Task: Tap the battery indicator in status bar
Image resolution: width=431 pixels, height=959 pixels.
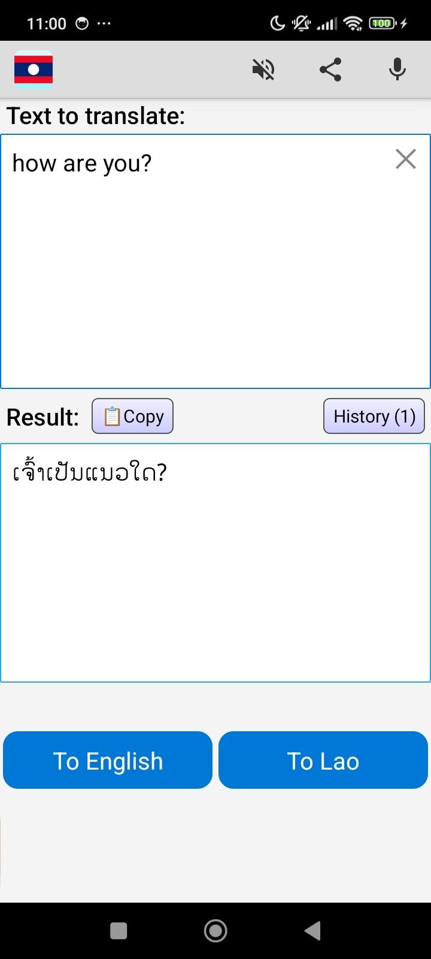Action: [382, 23]
